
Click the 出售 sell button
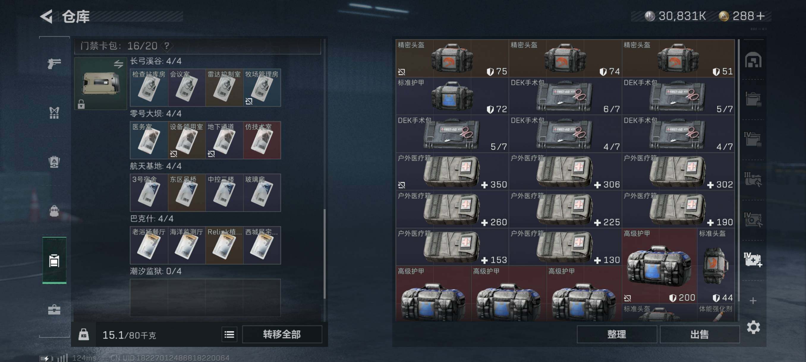(x=700, y=334)
